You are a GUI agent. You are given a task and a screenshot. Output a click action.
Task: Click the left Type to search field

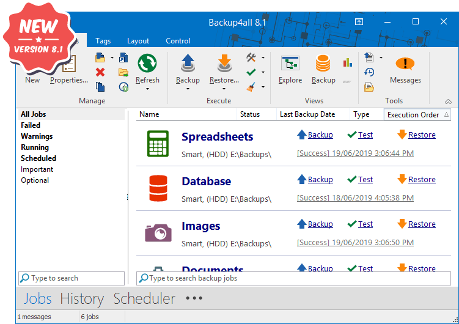72,278
